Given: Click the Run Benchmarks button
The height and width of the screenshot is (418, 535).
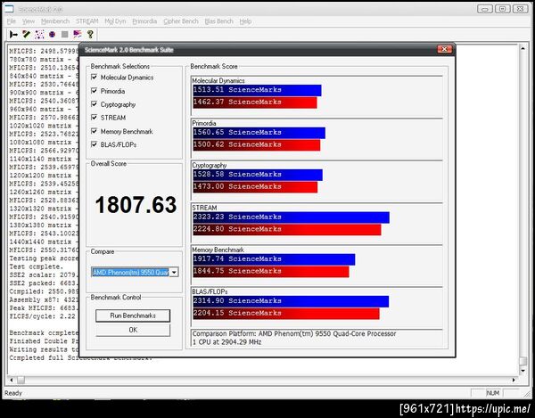Looking at the screenshot, I should click(133, 316).
